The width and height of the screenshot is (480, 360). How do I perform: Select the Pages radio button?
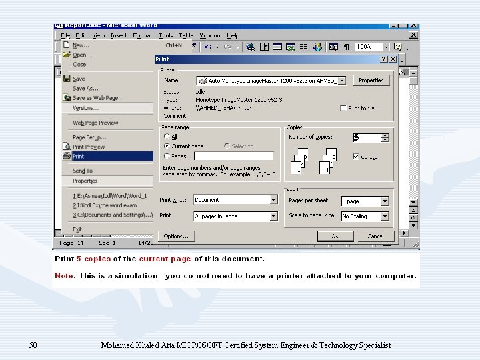pos(167,156)
